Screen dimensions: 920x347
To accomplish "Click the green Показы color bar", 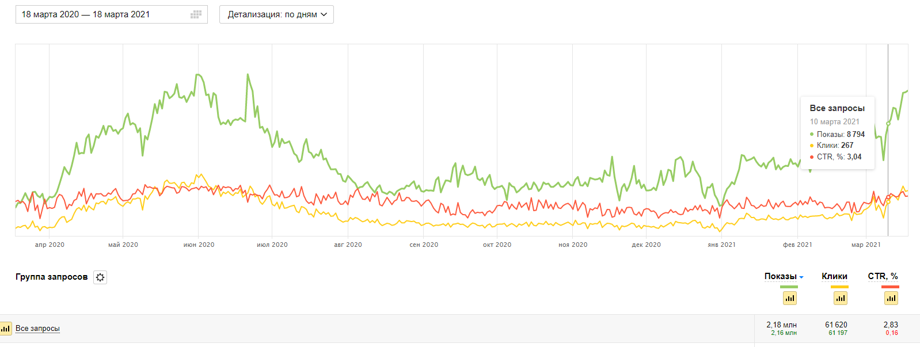I will (789, 287).
